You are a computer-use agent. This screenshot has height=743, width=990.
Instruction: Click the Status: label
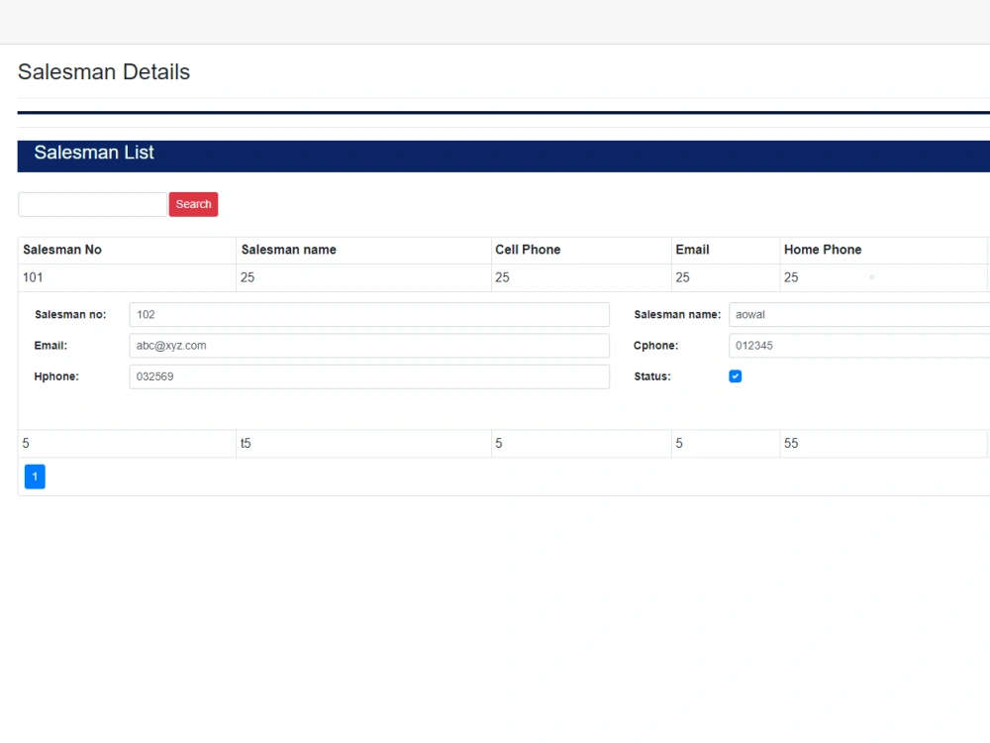tap(652, 376)
